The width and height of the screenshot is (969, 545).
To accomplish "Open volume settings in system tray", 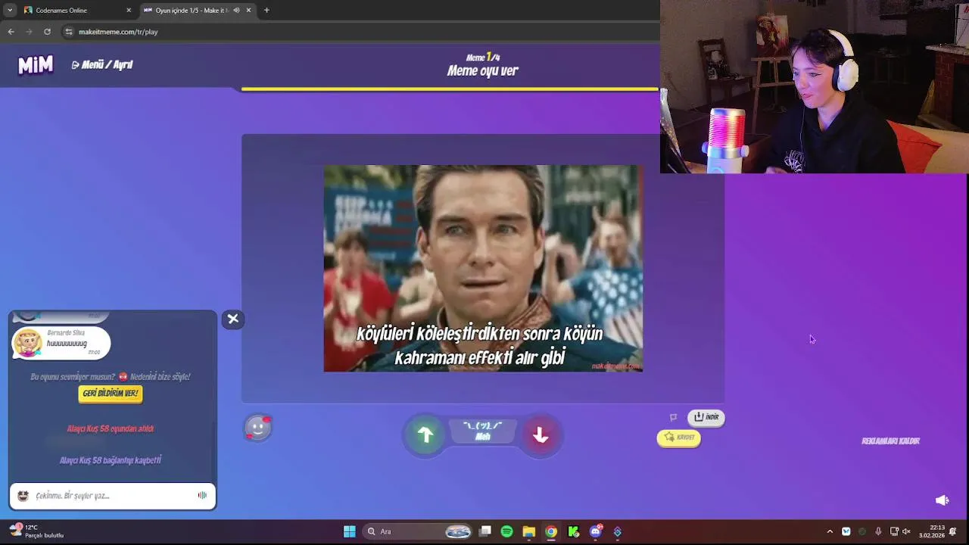I will click(x=906, y=531).
